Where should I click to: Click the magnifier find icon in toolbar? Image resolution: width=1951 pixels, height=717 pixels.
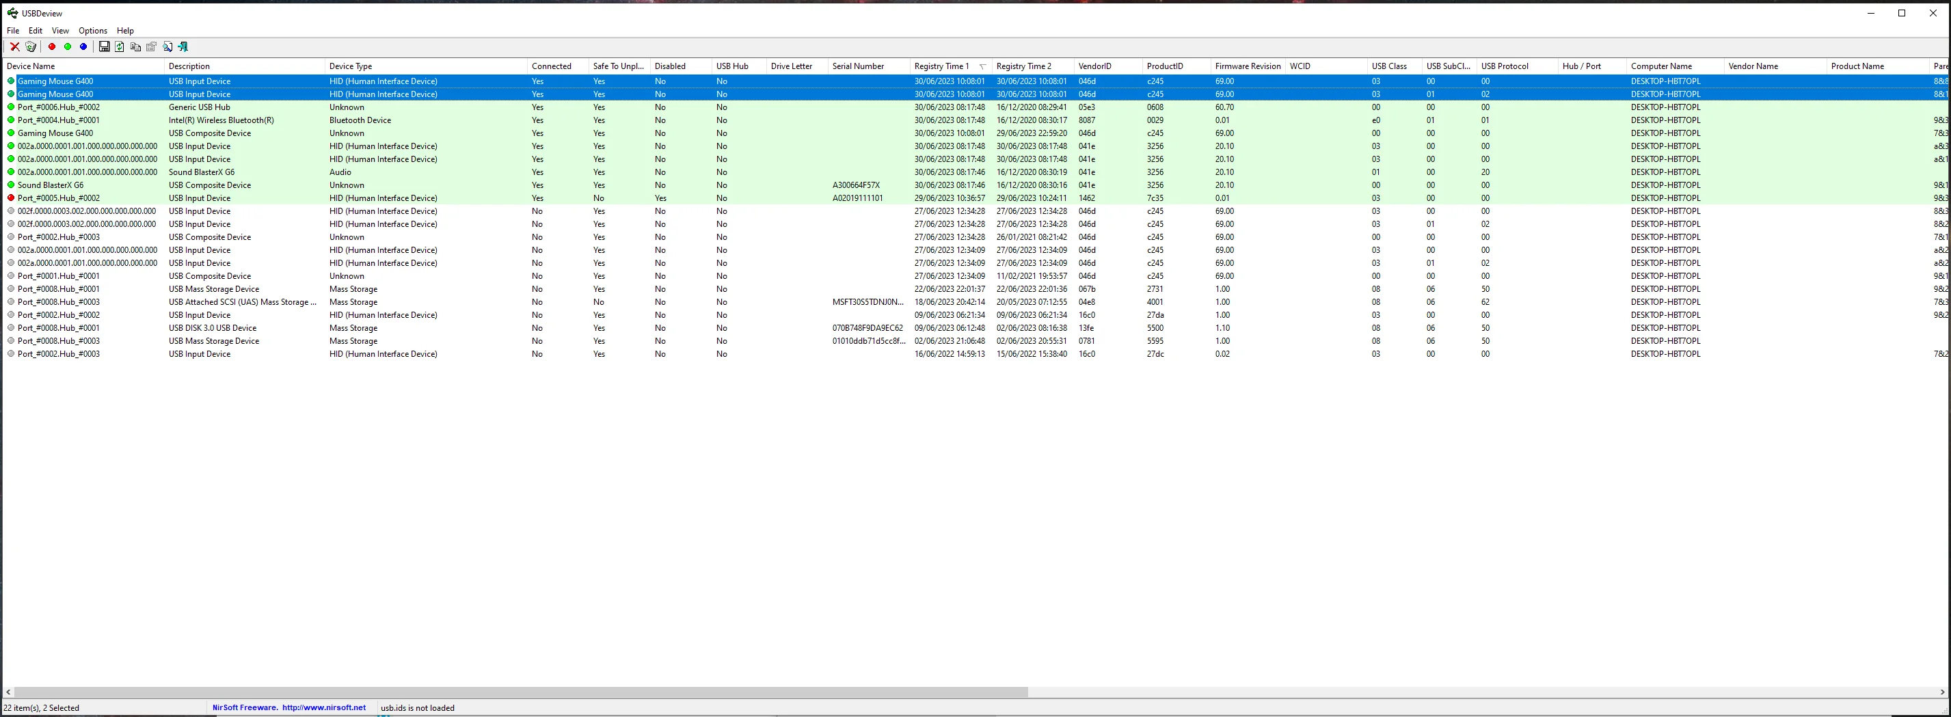pyautogui.click(x=167, y=47)
